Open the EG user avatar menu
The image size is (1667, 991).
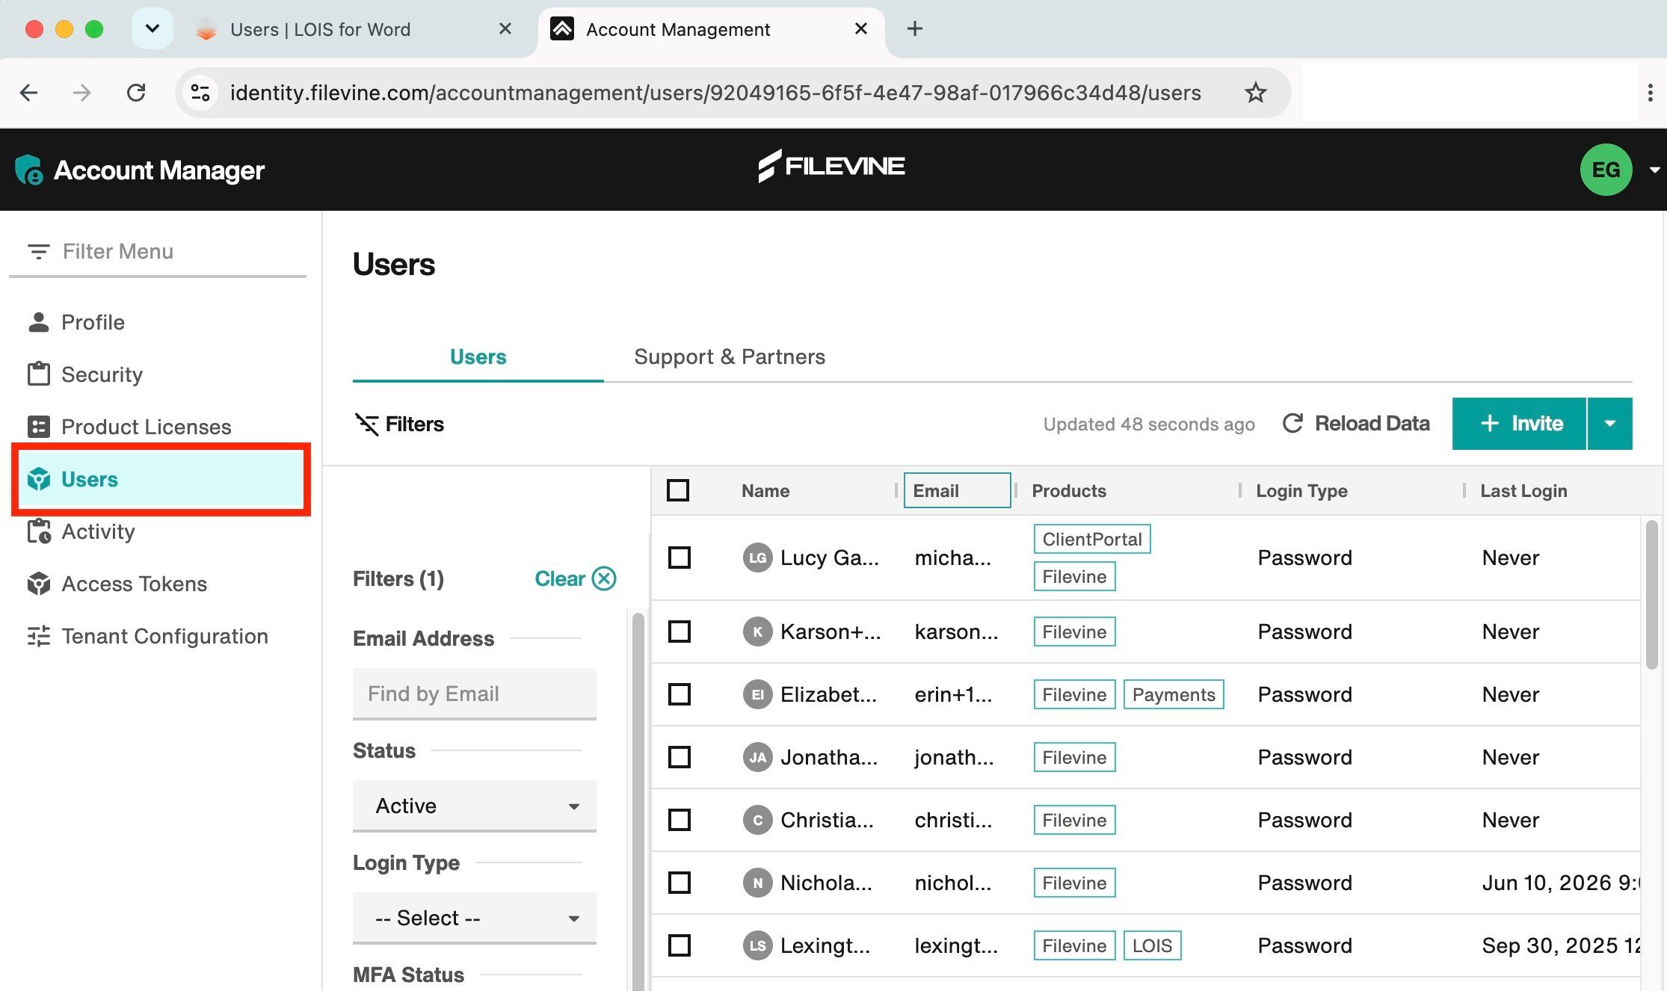coord(1606,170)
